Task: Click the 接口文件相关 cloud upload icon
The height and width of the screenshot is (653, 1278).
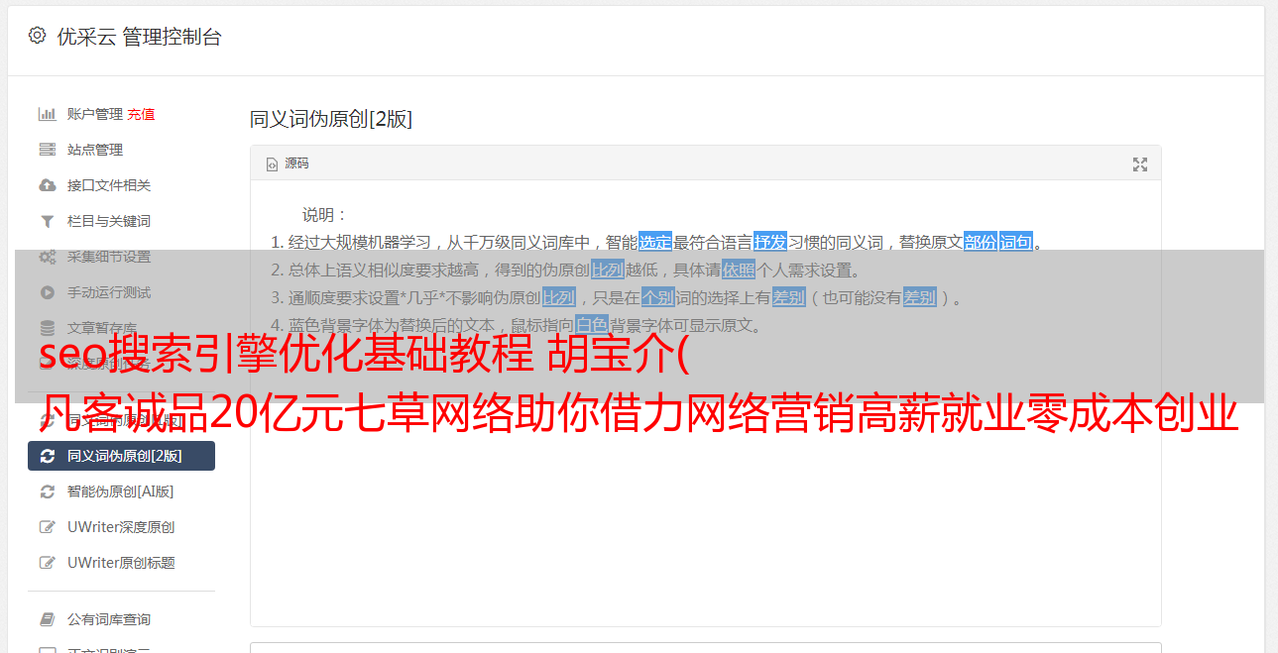Action: click(x=47, y=185)
